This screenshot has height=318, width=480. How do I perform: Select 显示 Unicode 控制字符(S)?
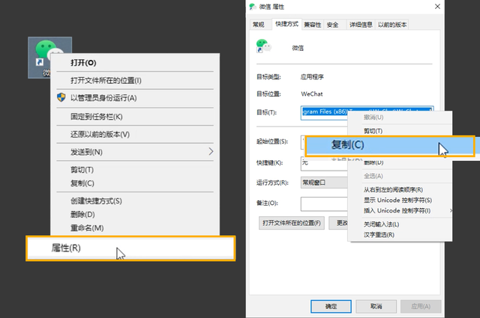click(400, 200)
